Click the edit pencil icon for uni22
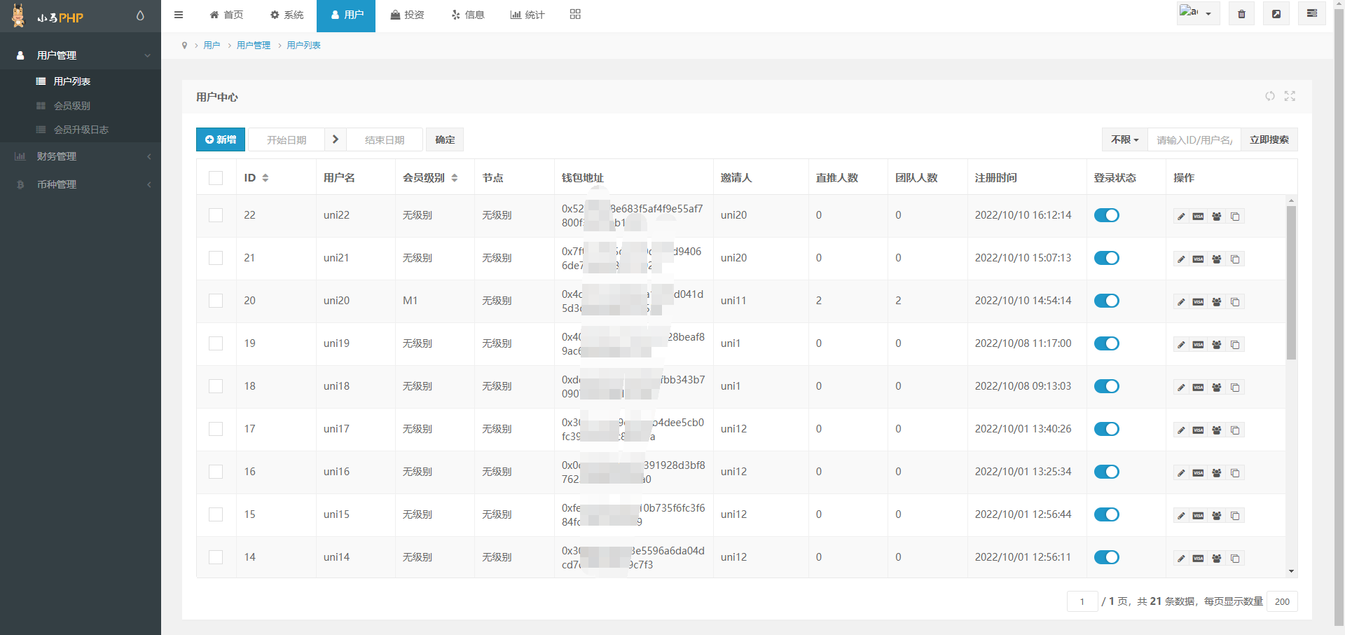 pyautogui.click(x=1181, y=217)
